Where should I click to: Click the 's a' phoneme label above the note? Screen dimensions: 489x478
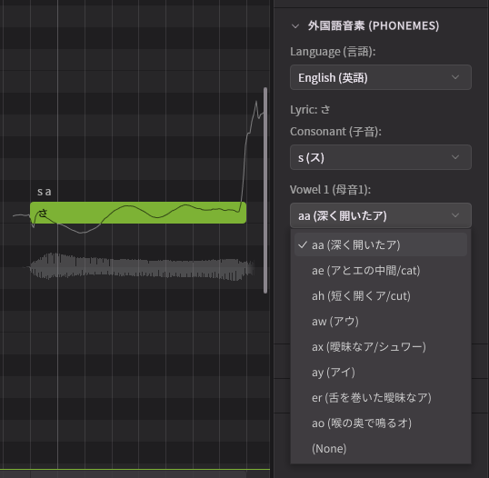coord(45,192)
